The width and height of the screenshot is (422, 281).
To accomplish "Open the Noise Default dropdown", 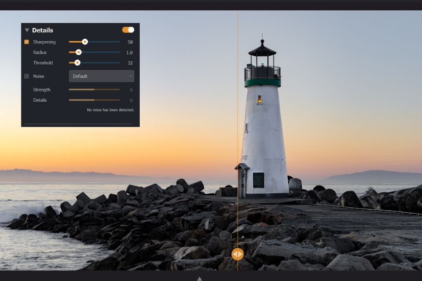I will 101,76.
